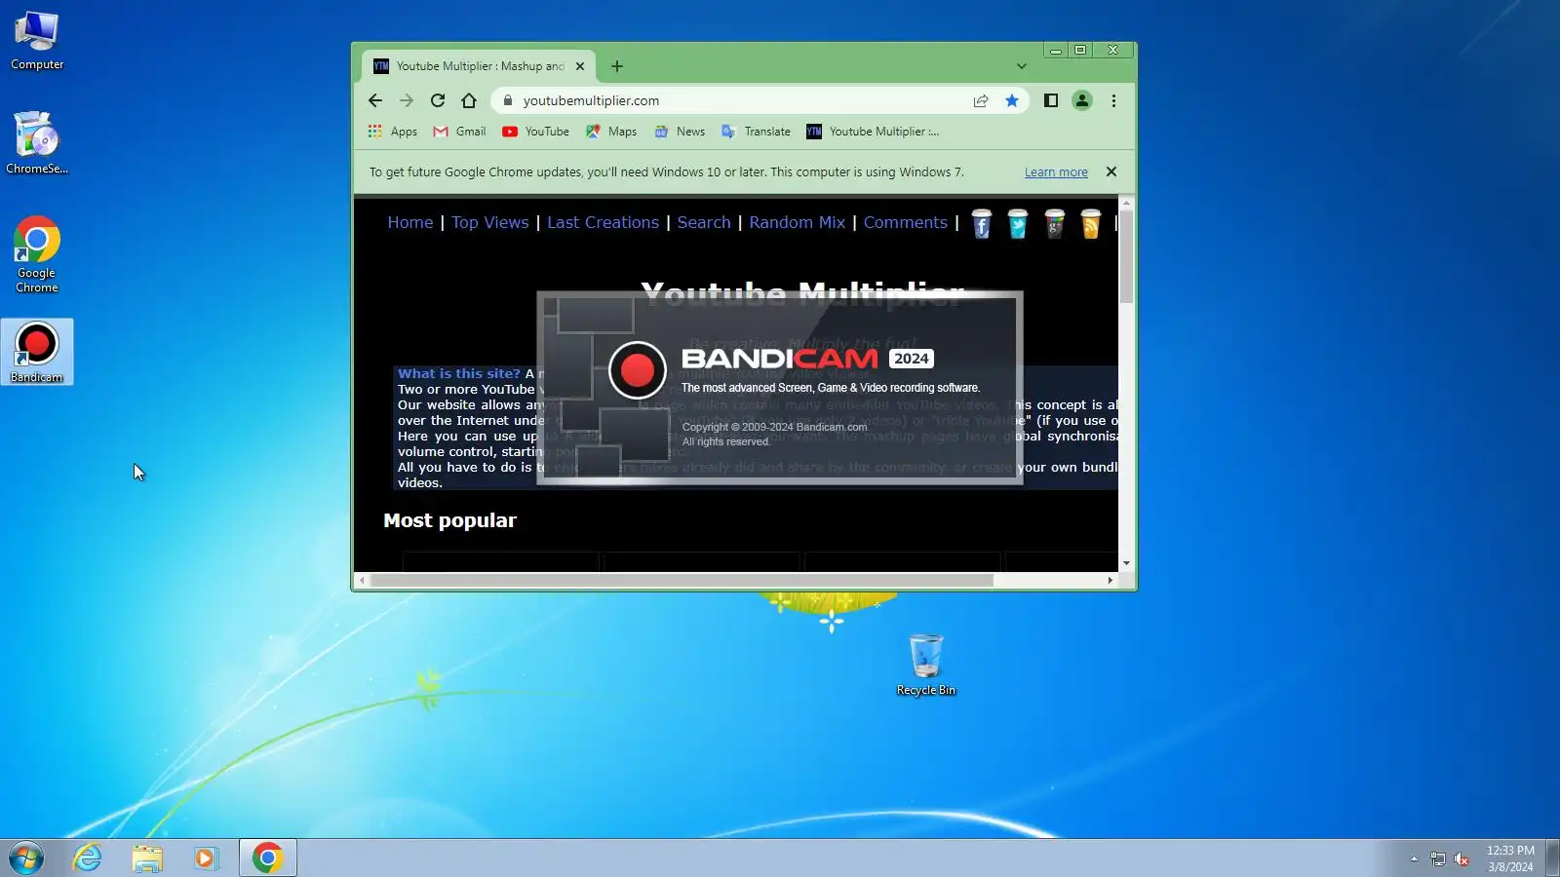The image size is (1560, 877).
Task: Go forward in Chrome browser
Action: (407, 100)
